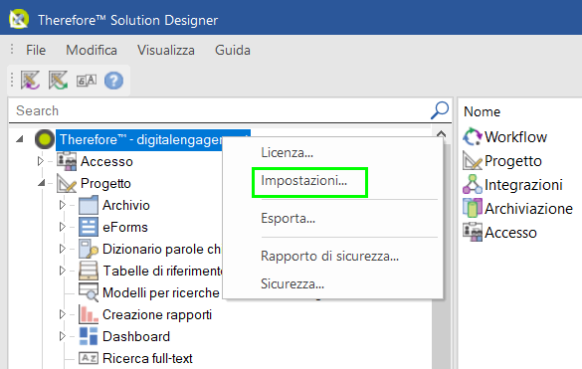Select Integrazioni text in the Nome list
Image resolution: width=582 pixels, height=369 pixels.
(523, 185)
